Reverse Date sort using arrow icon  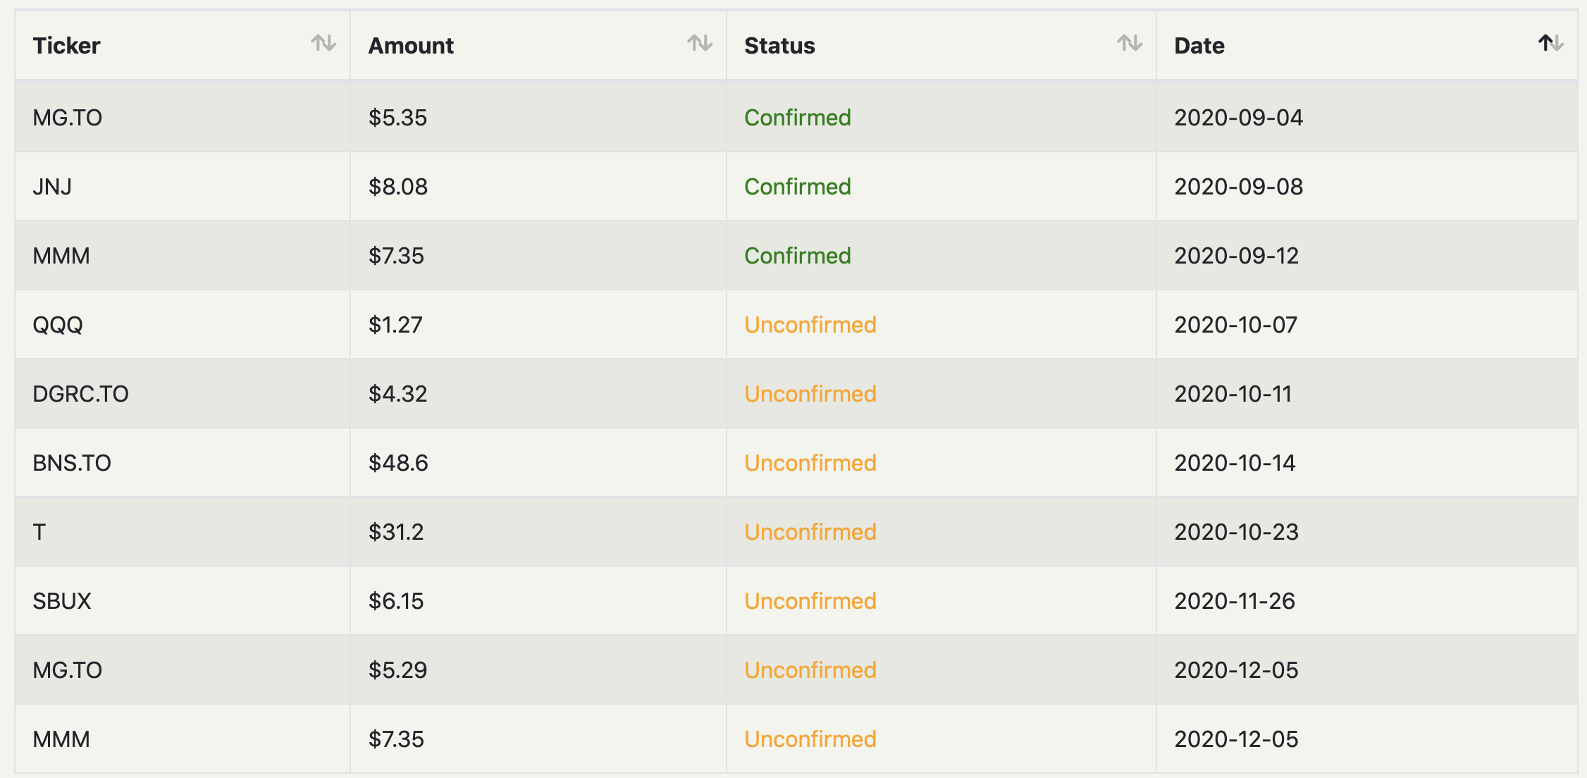[x=1550, y=44]
